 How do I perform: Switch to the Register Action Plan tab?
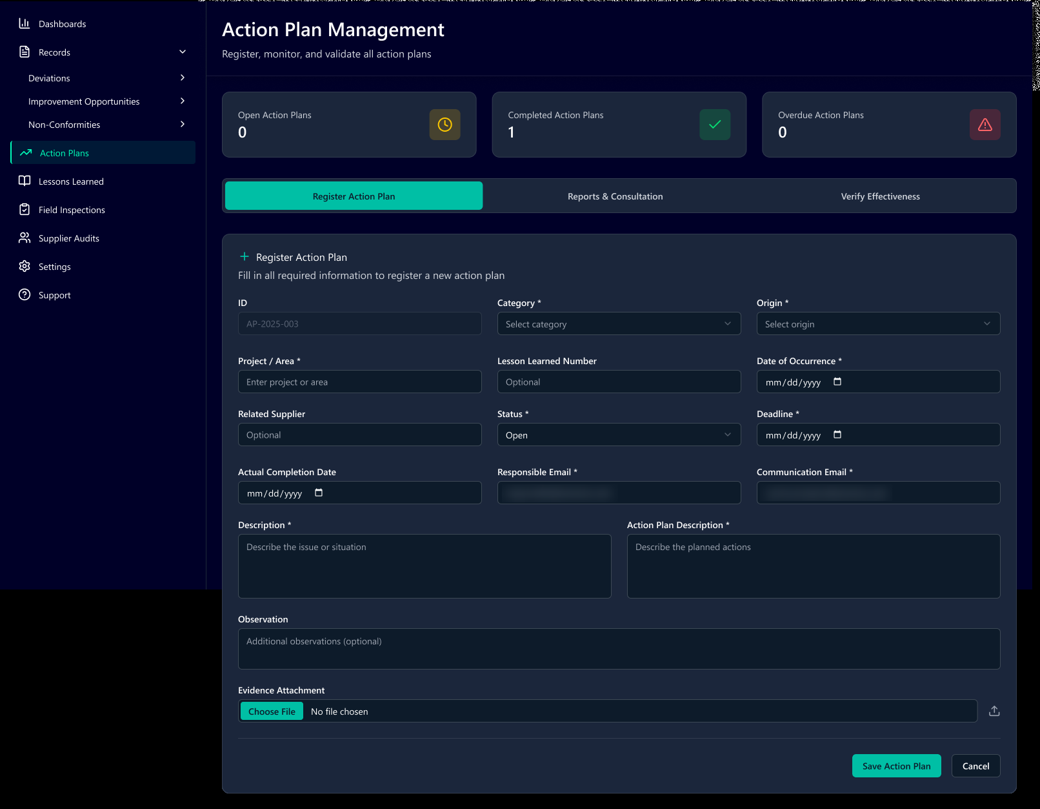coord(354,196)
